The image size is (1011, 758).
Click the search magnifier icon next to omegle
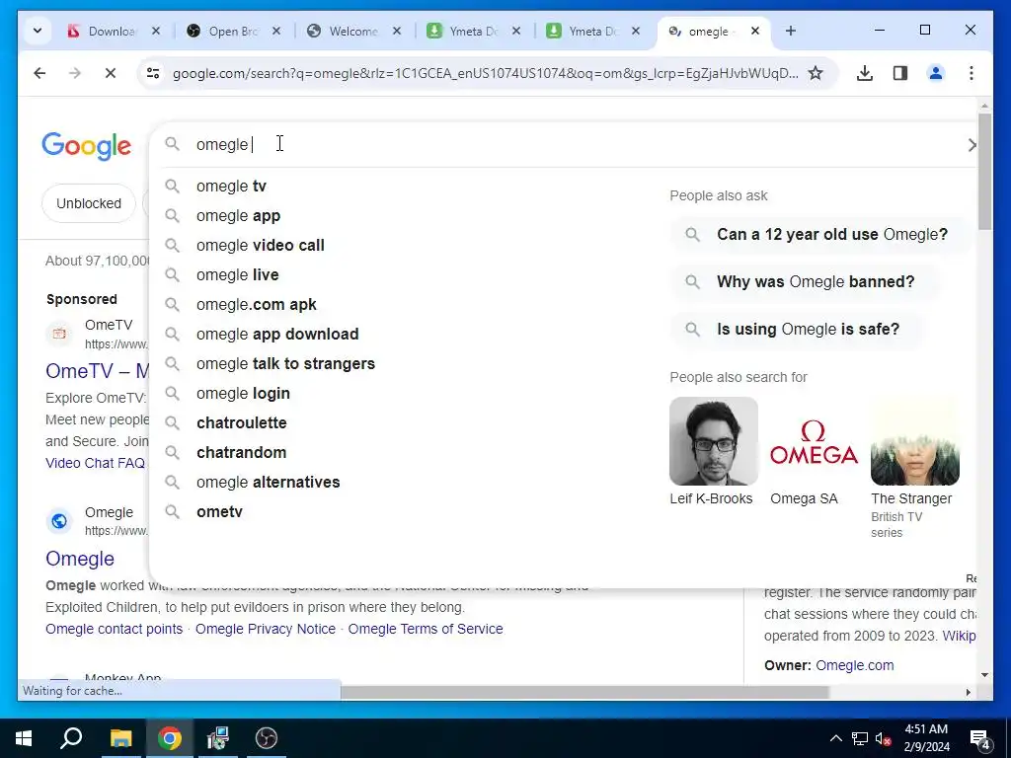172,144
